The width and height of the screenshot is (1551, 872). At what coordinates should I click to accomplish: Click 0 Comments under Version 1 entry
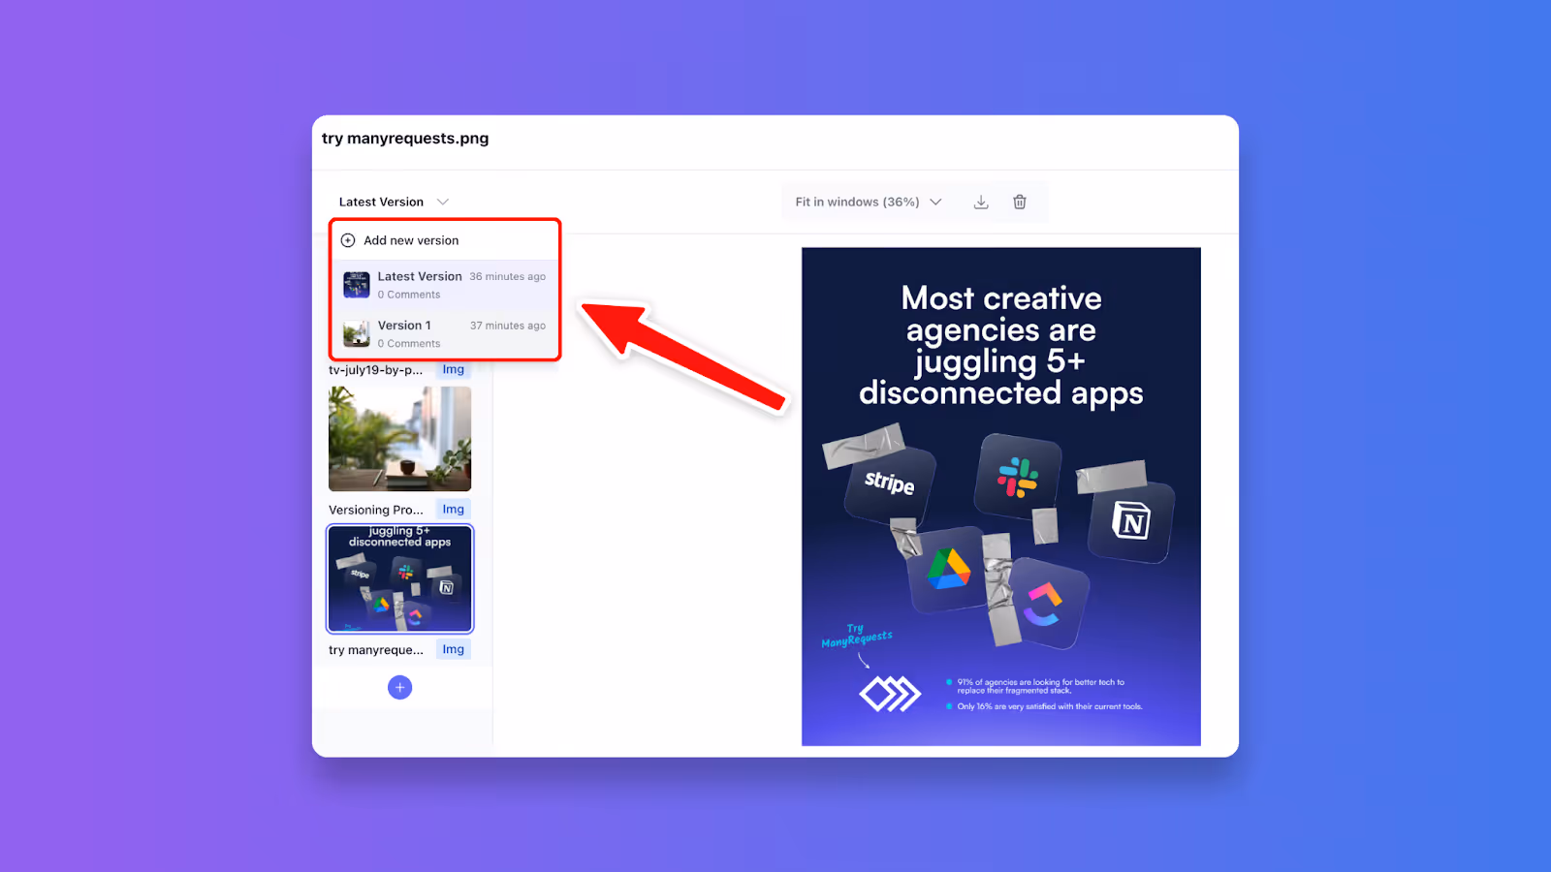pos(409,344)
